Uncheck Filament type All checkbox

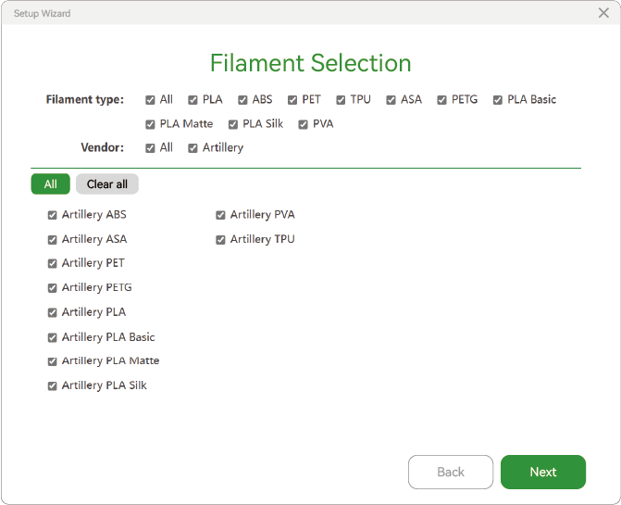pos(150,100)
